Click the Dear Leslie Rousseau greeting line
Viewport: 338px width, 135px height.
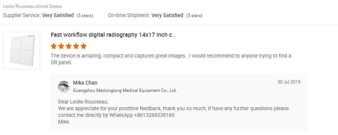tap(83, 102)
